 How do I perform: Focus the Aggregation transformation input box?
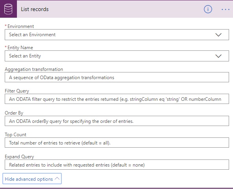(x=117, y=77)
